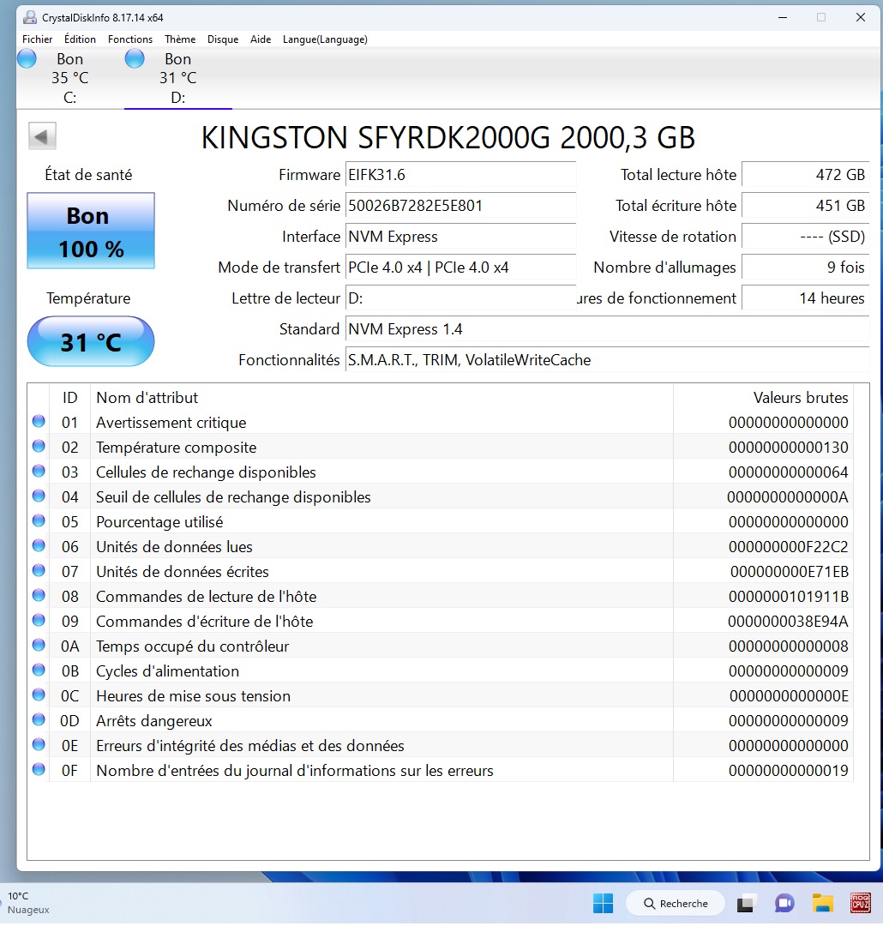Click status dot for Arrêts dangereux
This screenshot has width=883, height=926.
(39, 720)
